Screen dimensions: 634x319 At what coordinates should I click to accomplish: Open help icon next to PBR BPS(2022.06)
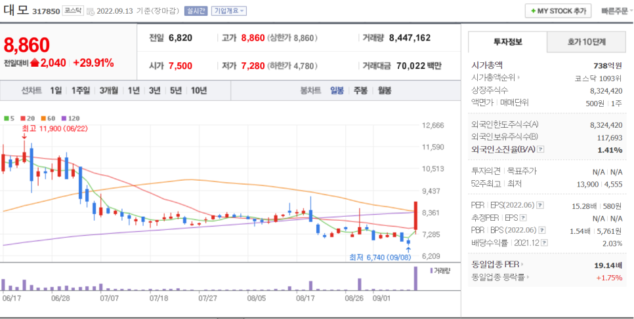(542, 231)
